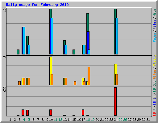Click the "655" y-axis label of the bottom chart

(5, 89)
